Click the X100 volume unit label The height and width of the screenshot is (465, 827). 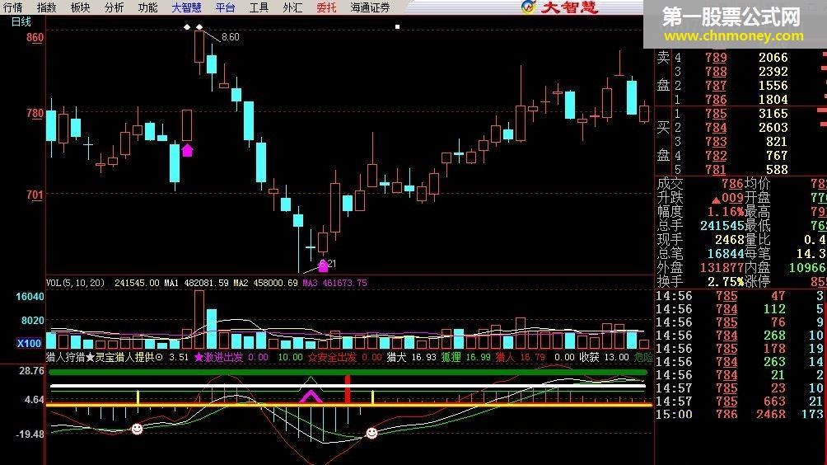tap(29, 343)
